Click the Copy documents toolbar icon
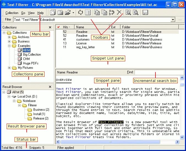This screenshot has height=151, width=186. coord(97,12)
